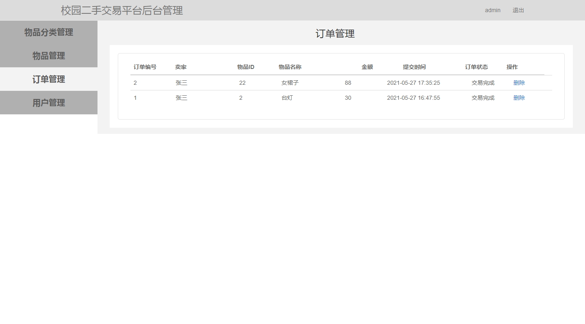The height and width of the screenshot is (324, 585).
Task: Click seller 张三 in the 女裙子 row
Action: [x=182, y=83]
